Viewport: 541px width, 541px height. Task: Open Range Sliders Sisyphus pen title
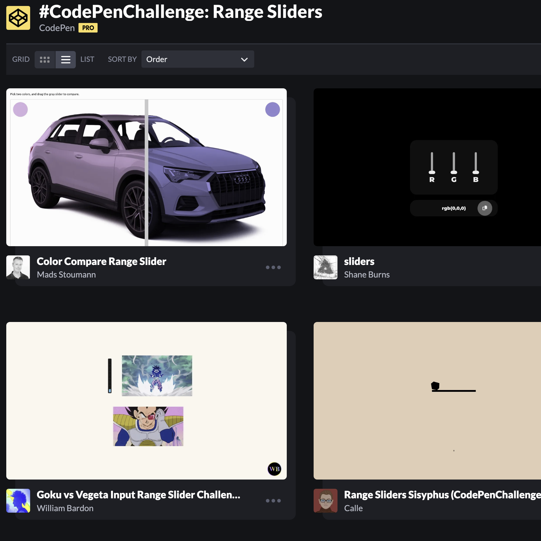pyautogui.click(x=443, y=495)
